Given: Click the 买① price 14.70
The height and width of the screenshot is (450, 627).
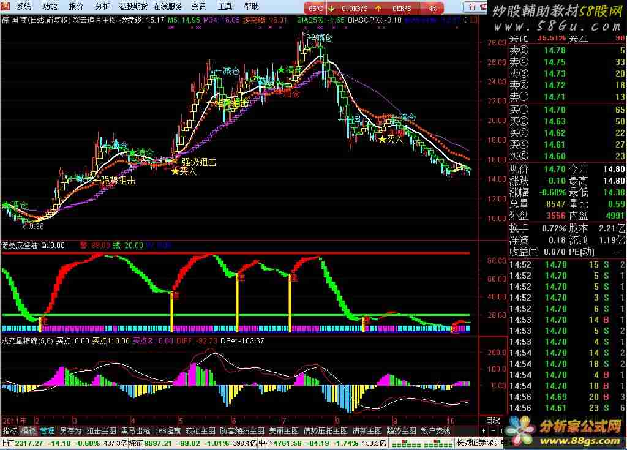Looking at the screenshot, I should (x=555, y=110).
